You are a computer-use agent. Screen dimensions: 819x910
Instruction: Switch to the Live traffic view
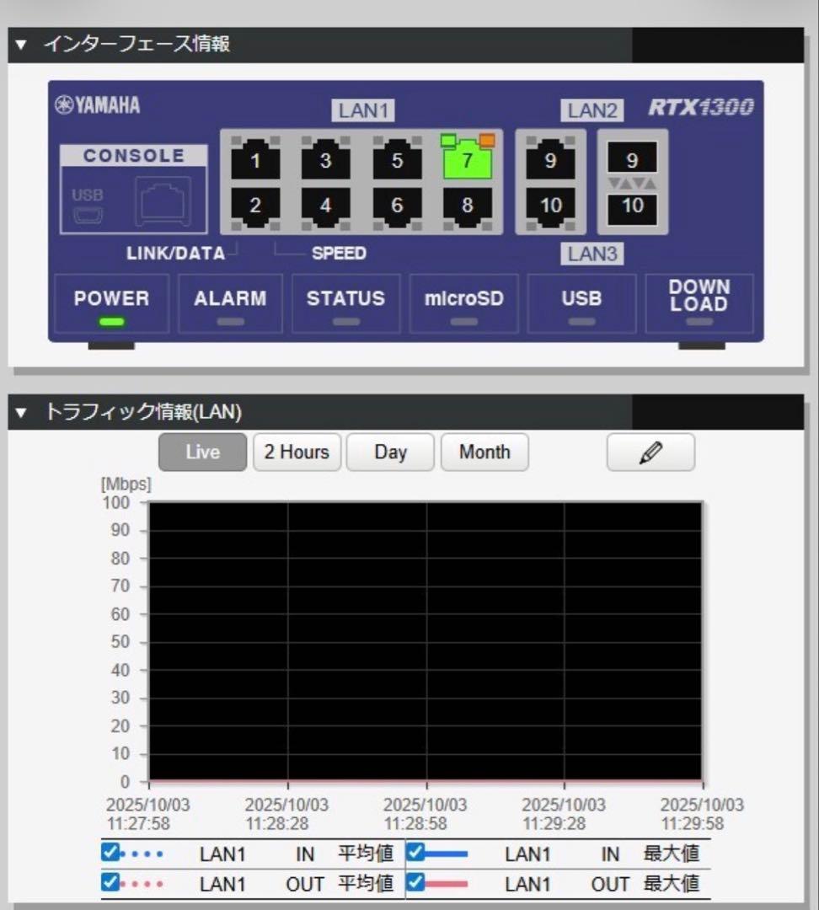(201, 452)
